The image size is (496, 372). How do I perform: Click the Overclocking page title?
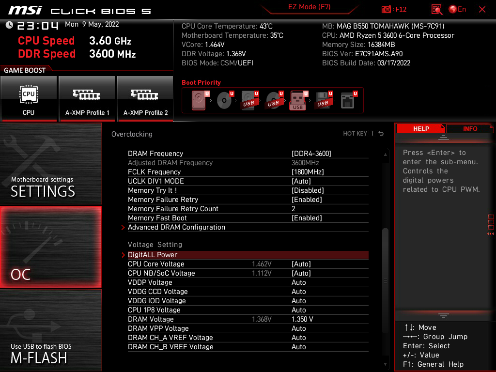(x=132, y=134)
